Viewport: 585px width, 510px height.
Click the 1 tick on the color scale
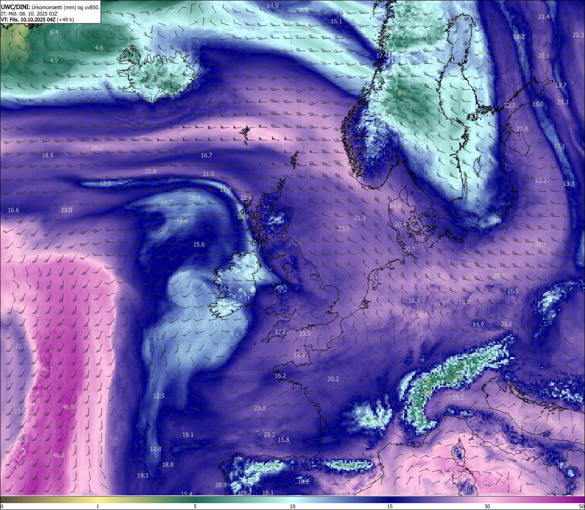coord(98,506)
